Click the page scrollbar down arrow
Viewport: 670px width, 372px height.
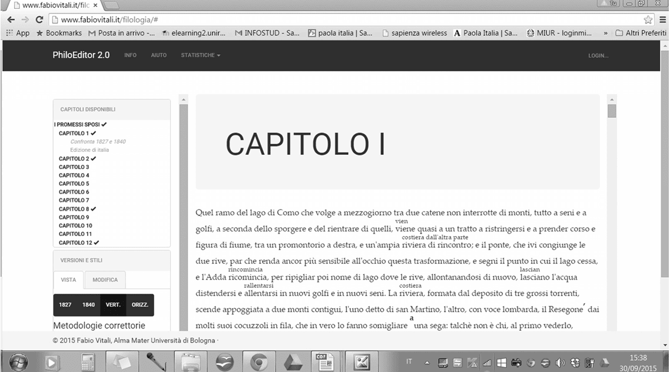[x=665, y=345]
